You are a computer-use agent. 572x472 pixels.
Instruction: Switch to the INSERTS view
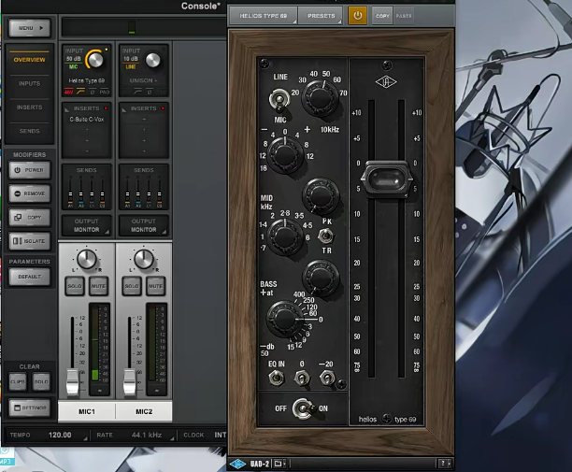pos(30,107)
